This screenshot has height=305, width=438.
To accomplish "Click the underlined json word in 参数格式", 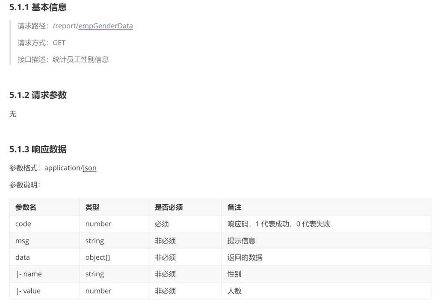I will pos(90,168).
